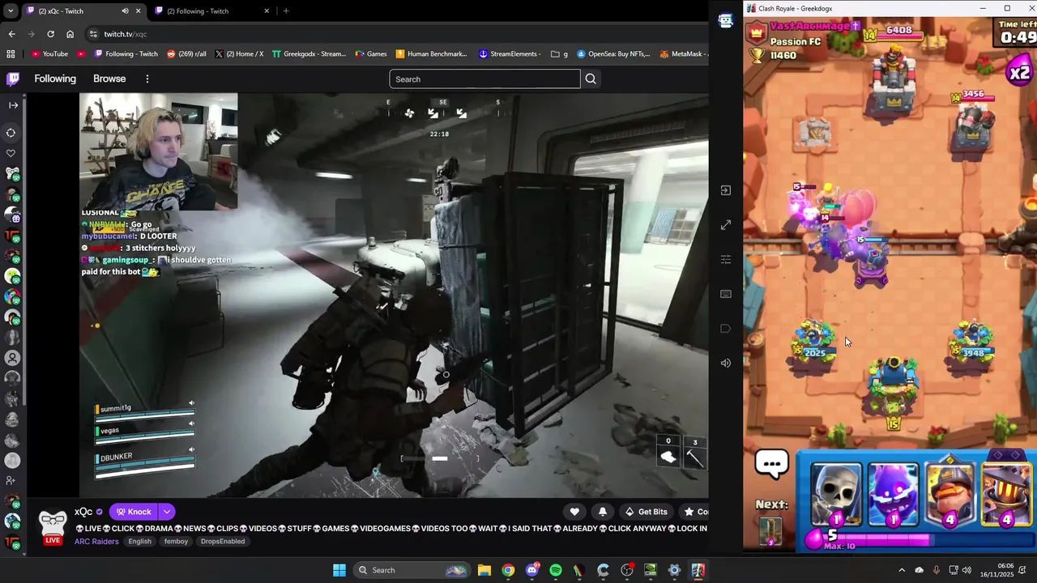Screen dimensions: 1037x583
Task: Follow xQc with the heart button
Action: (x=574, y=512)
